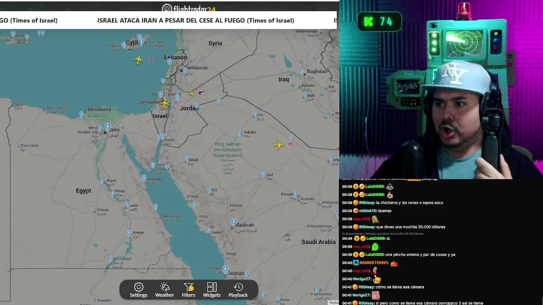Click the "Saudi Arabia" country label
This screenshot has width=543, height=305.
click(319, 242)
